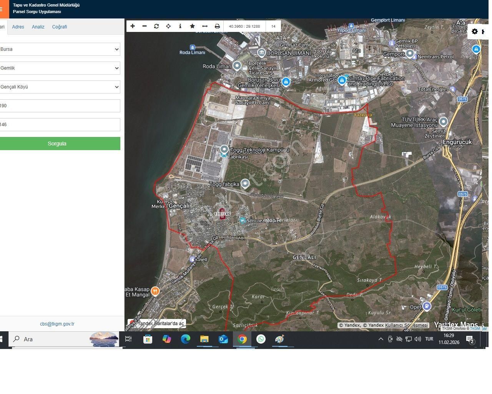Activate the crosshair centering tool

click(168, 26)
